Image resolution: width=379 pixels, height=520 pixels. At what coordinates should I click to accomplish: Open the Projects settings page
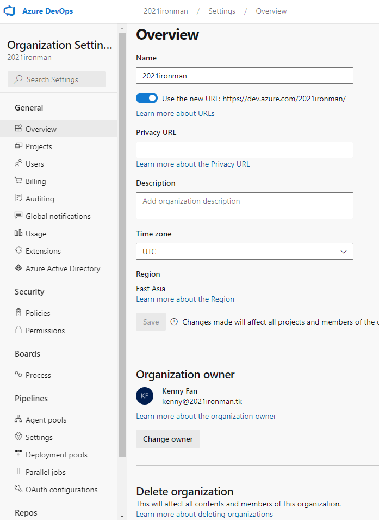point(39,146)
